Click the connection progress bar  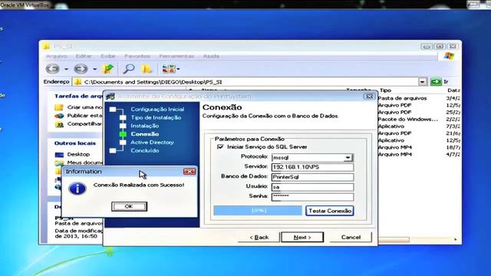coord(258,211)
